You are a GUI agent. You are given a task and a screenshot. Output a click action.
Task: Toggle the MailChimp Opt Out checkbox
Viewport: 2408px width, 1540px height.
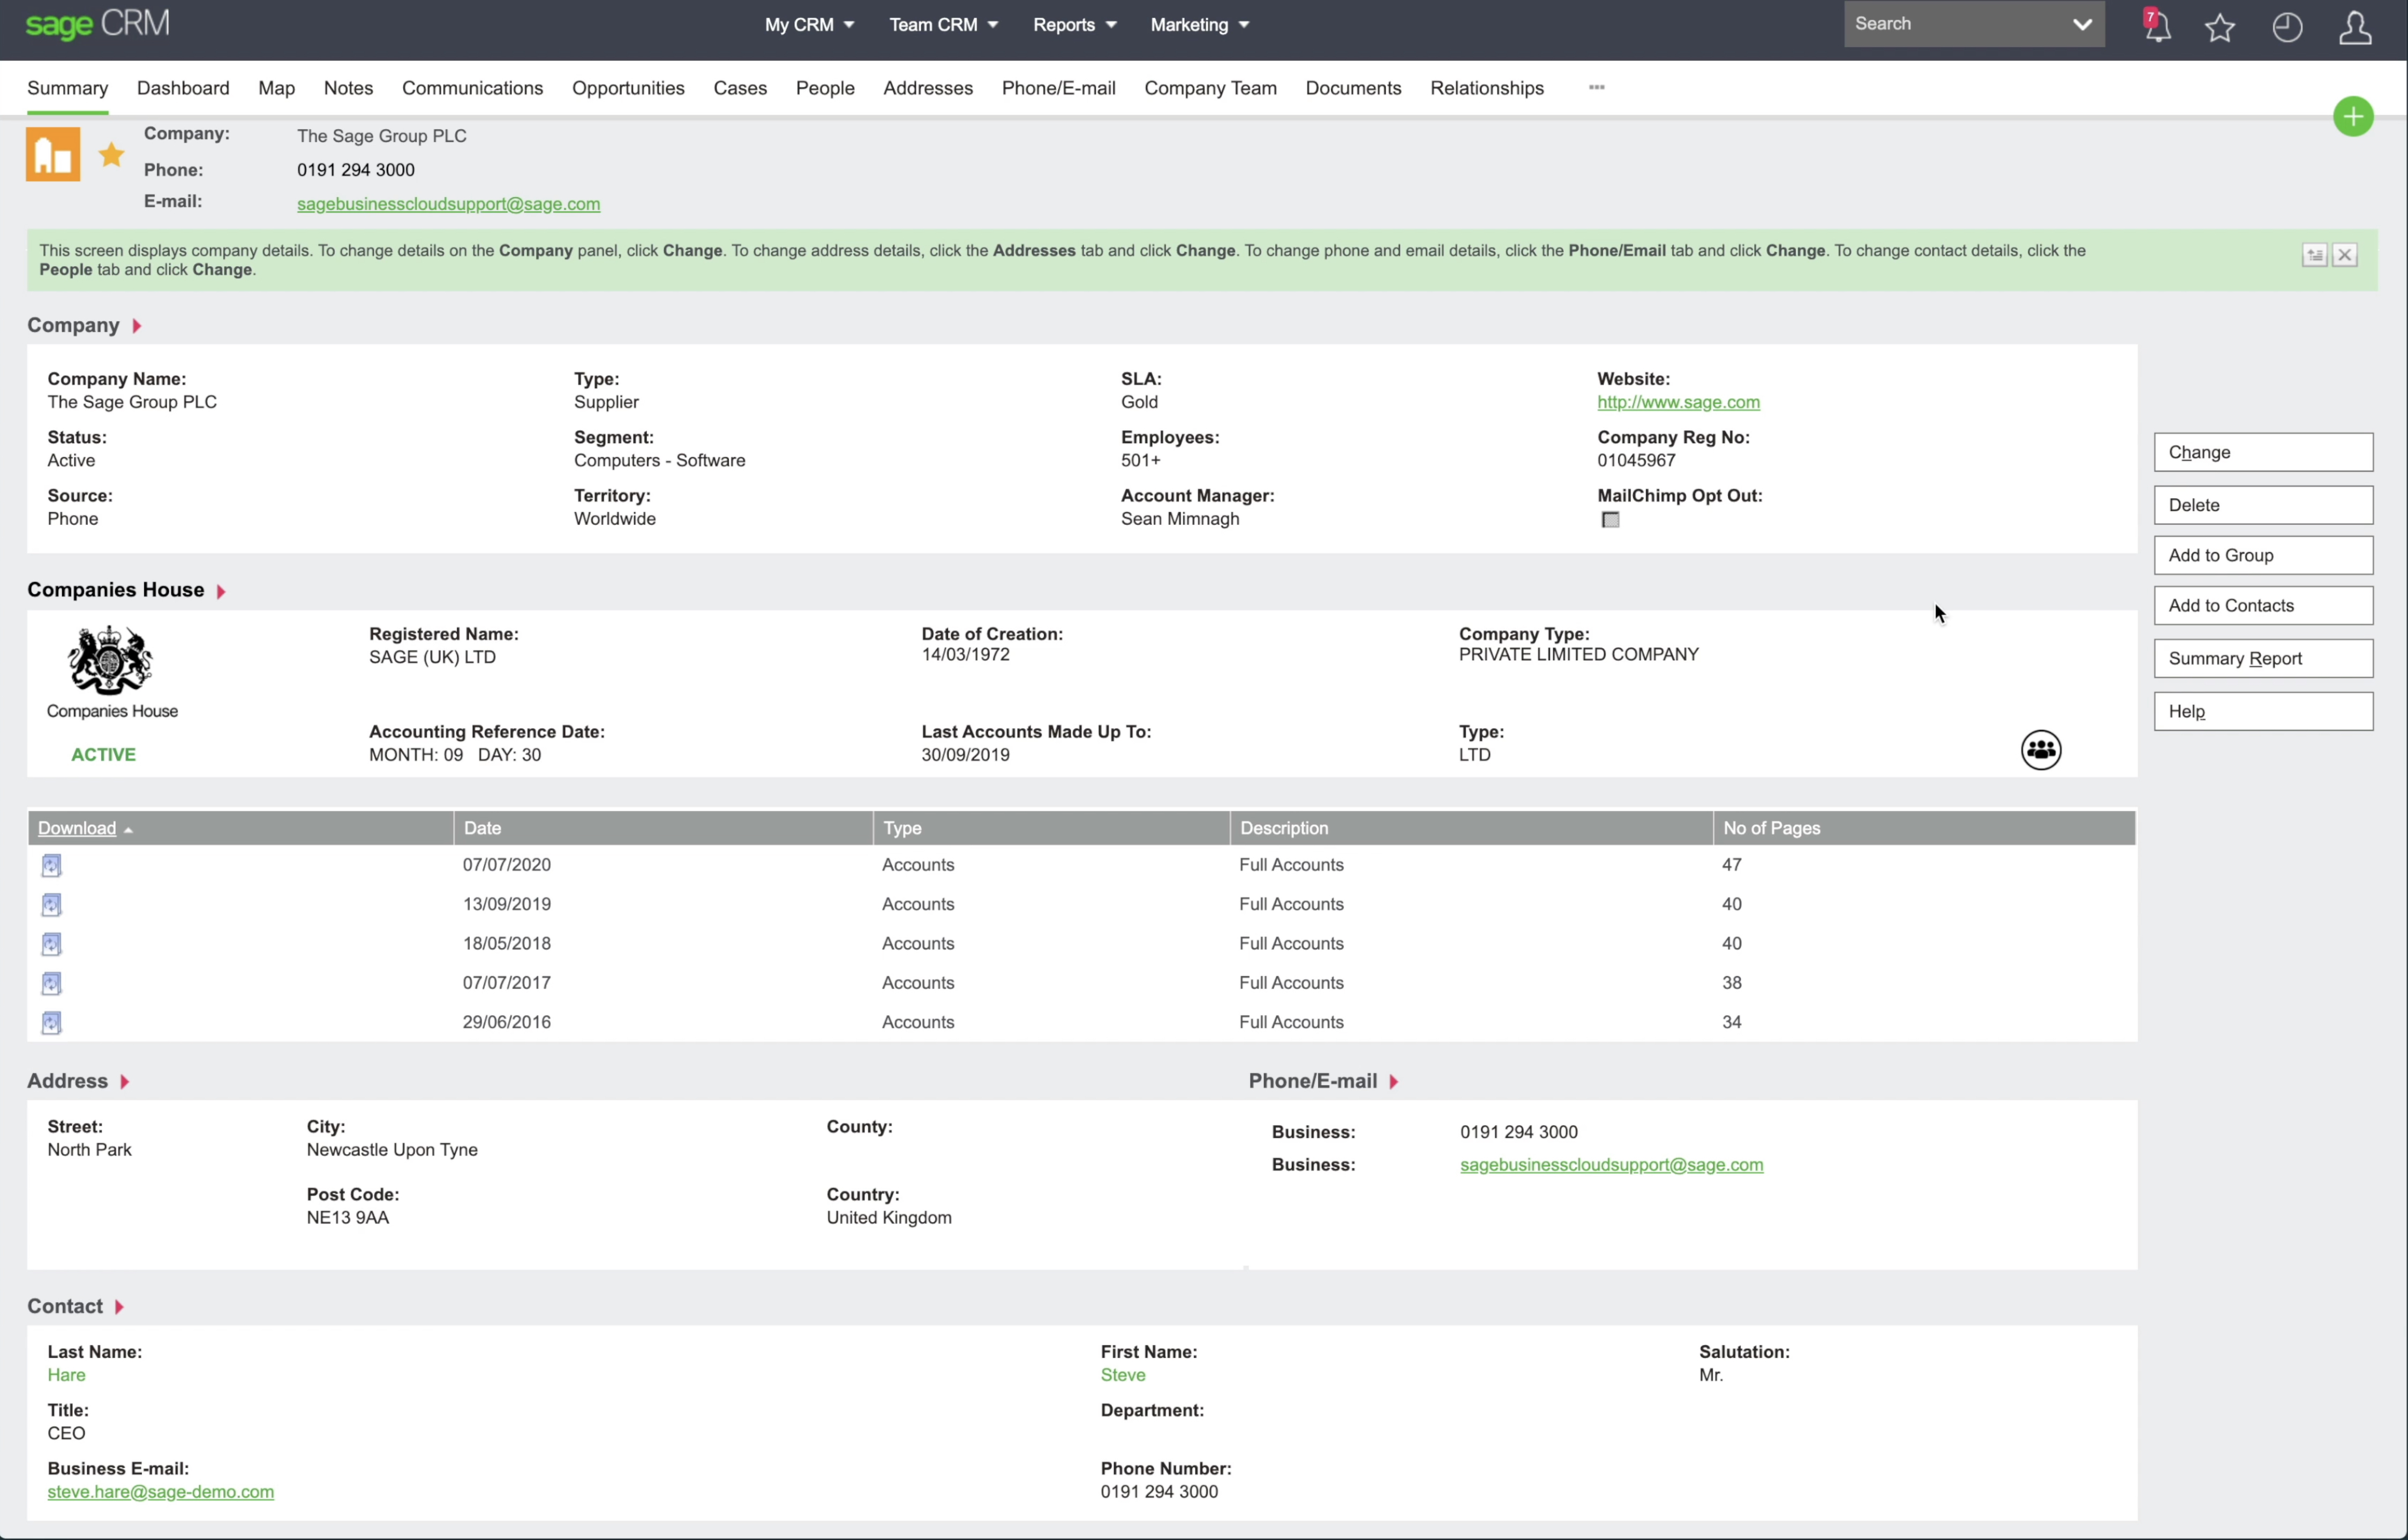click(1610, 520)
